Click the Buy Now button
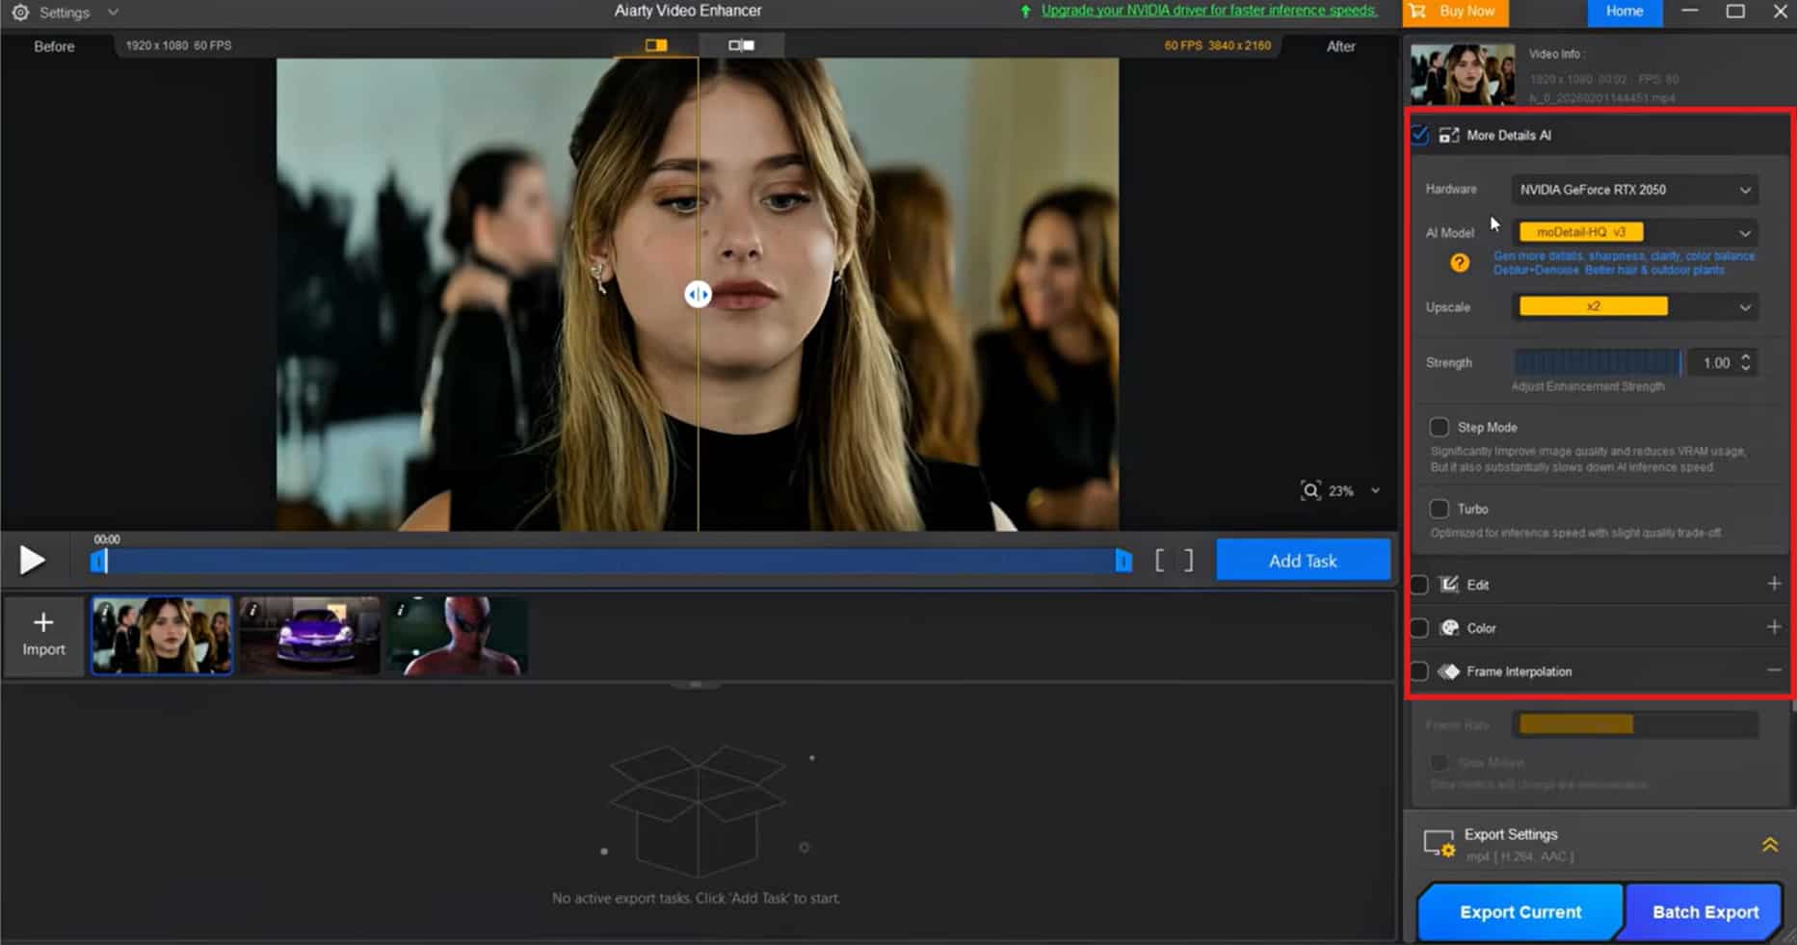Viewport: 1797px width, 945px height. (x=1455, y=12)
